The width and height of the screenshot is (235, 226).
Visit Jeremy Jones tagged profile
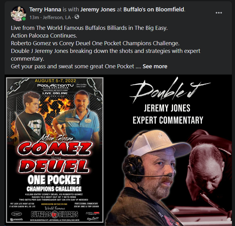(98, 10)
